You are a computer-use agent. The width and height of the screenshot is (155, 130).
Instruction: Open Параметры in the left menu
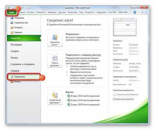tap(24, 77)
